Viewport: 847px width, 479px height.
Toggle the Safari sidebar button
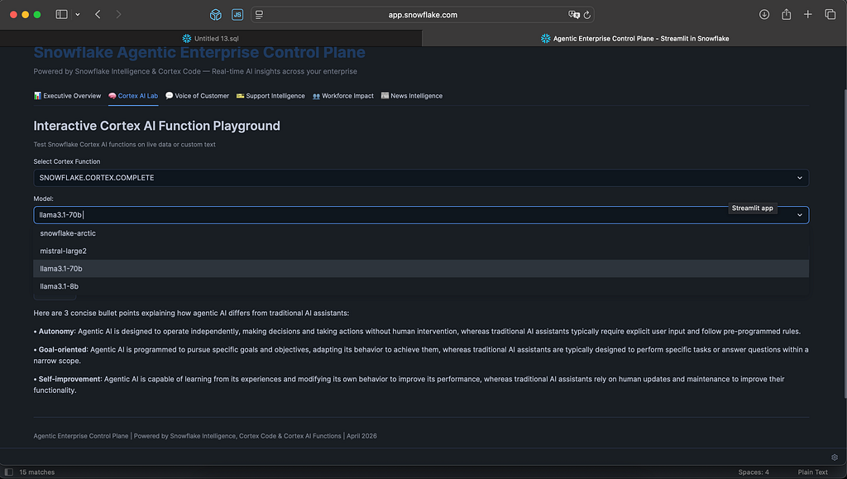pyautogui.click(x=61, y=15)
